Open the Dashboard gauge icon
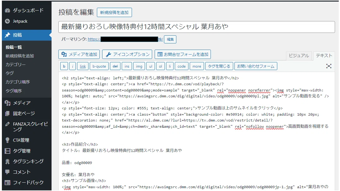Screen dimensions: 340x191 tap(7, 11)
